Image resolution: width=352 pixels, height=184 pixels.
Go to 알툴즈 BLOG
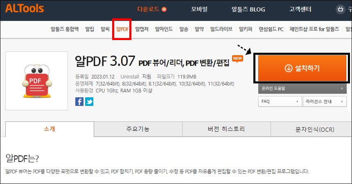click(248, 9)
